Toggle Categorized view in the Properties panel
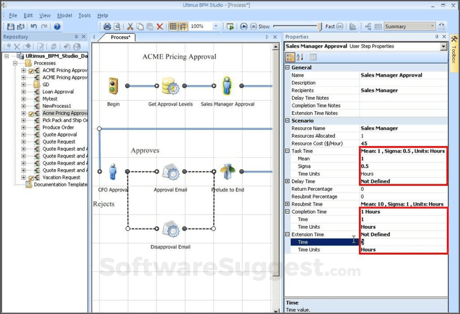This screenshot has width=460, height=314. (290, 57)
